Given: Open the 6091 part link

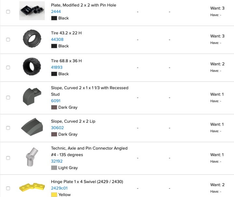Looking at the screenshot, I should pos(56,101).
